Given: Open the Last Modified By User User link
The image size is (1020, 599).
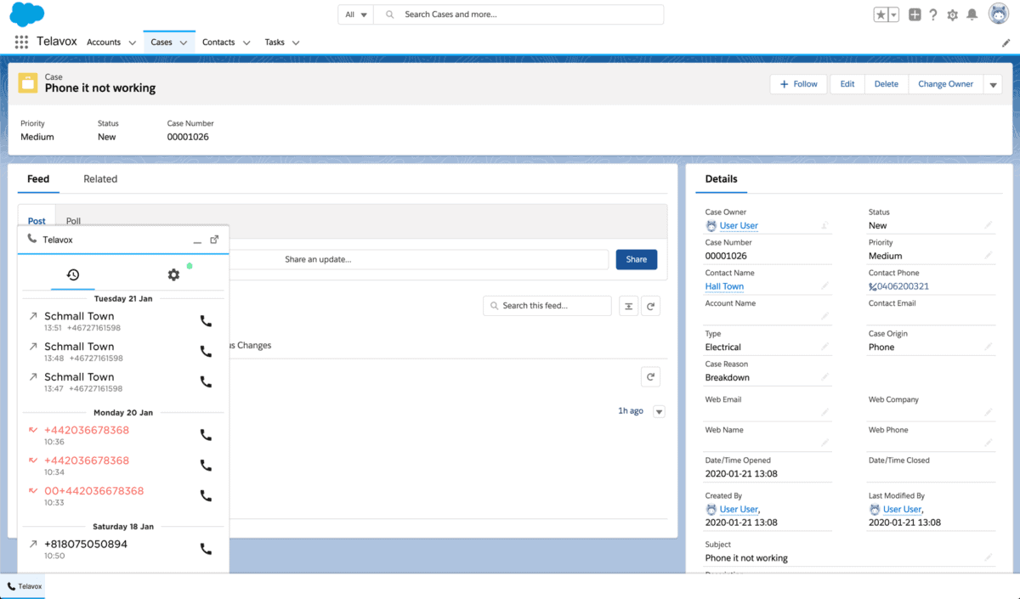Looking at the screenshot, I should coord(902,510).
